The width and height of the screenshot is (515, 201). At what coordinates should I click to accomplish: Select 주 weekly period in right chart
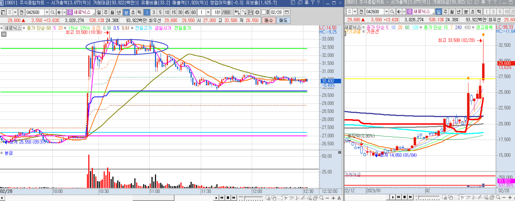[x=445, y=12]
